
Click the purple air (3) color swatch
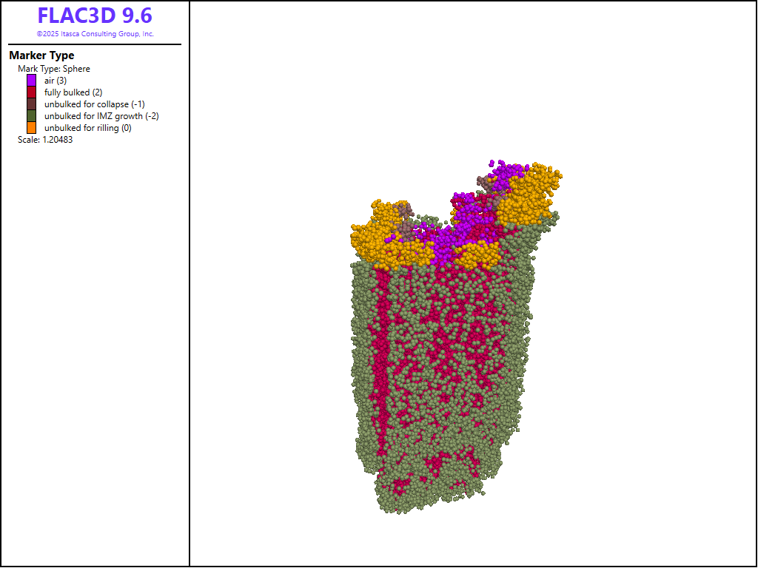(x=32, y=81)
